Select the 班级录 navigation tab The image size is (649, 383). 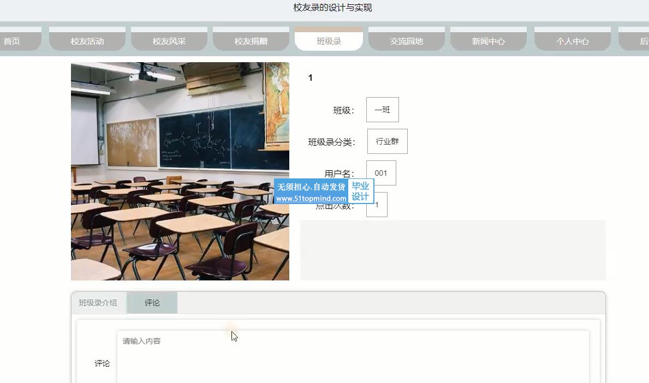coord(329,39)
